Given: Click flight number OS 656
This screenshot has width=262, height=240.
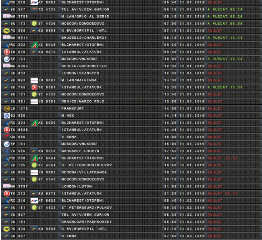Looking at the screenshot, I should click(18, 137).
